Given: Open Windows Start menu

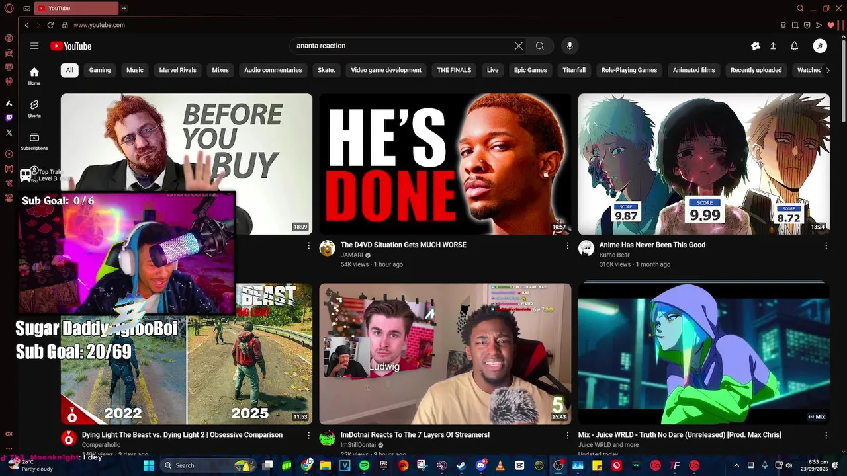Looking at the screenshot, I should 149,465.
